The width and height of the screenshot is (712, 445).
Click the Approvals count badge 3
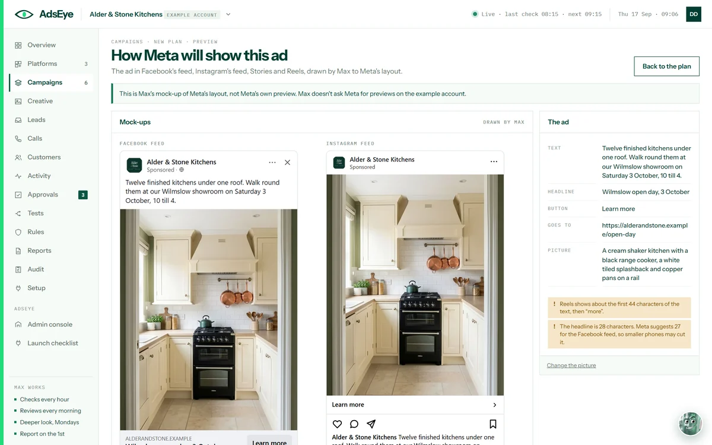pos(83,195)
